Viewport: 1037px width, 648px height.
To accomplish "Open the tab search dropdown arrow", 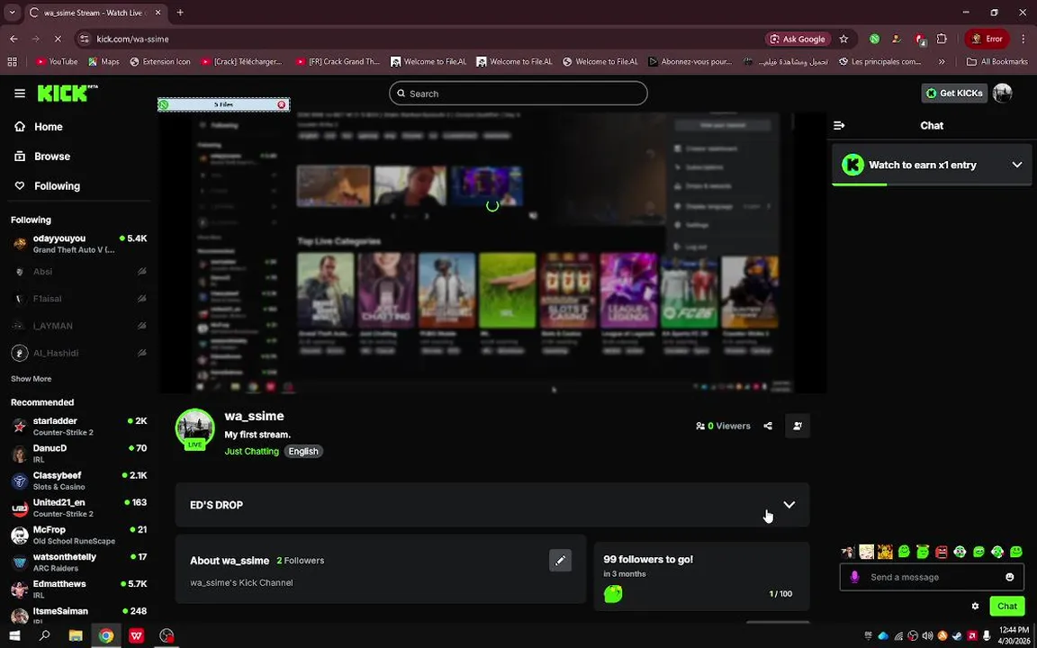I will (x=12, y=13).
